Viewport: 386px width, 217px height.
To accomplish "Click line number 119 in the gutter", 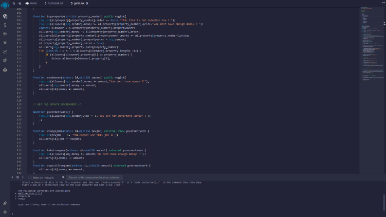I will 19,77.
